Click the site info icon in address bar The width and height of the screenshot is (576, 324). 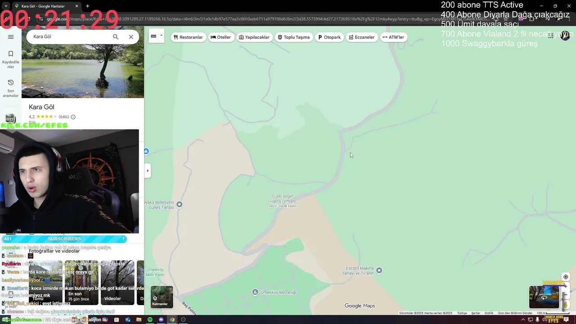point(41,19)
